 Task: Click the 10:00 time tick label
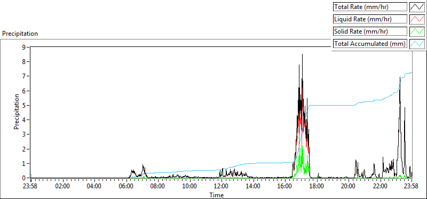(x=189, y=187)
